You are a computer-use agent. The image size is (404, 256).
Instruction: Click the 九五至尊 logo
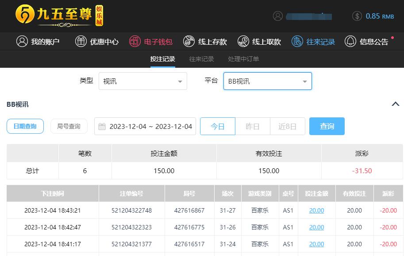59,16
